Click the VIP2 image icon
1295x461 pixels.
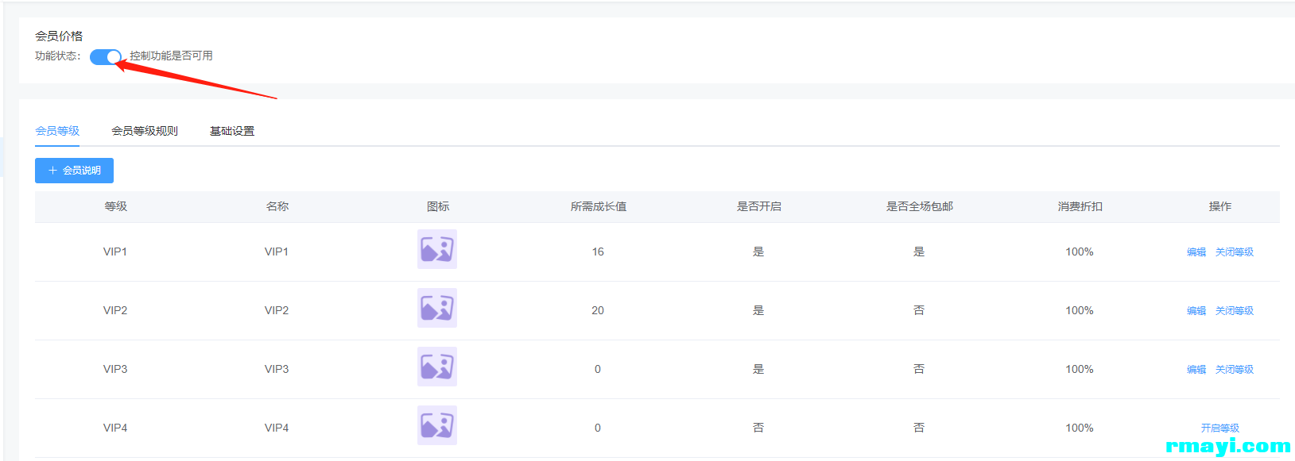click(437, 309)
